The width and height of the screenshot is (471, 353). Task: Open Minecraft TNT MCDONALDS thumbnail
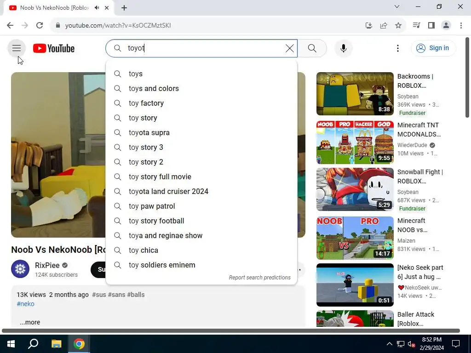(355, 142)
